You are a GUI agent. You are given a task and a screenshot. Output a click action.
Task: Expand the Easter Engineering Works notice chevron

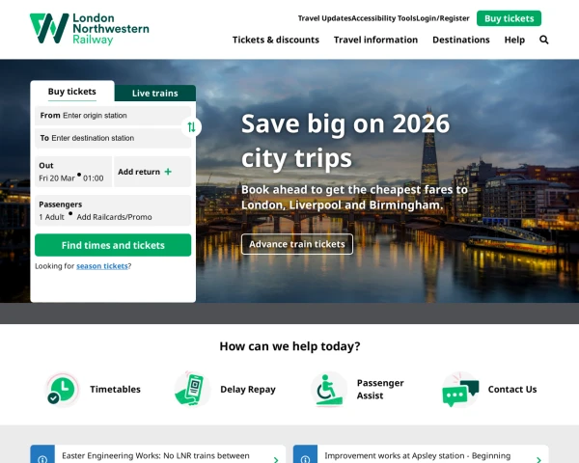tap(276, 460)
